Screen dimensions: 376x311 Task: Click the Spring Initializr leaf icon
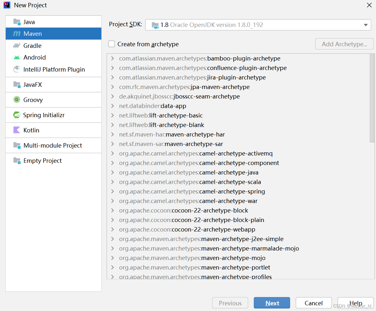pyautogui.click(x=17, y=115)
